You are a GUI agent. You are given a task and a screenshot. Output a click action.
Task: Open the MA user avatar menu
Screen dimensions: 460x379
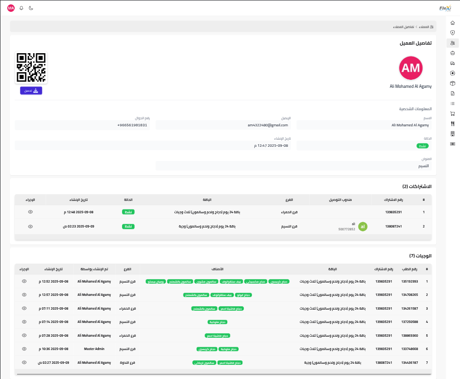click(x=11, y=8)
